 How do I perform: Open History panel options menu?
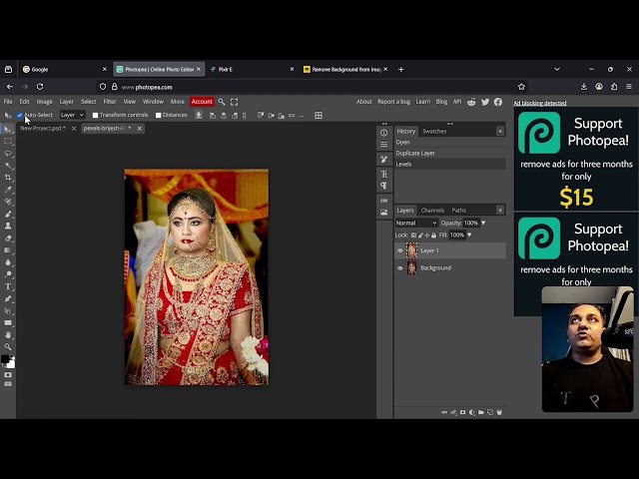tap(500, 131)
